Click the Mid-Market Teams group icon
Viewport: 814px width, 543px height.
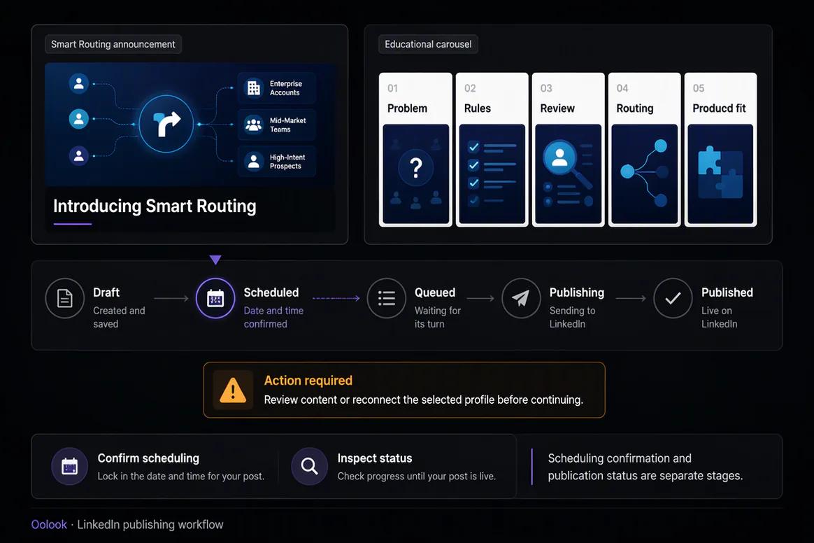pos(254,125)
